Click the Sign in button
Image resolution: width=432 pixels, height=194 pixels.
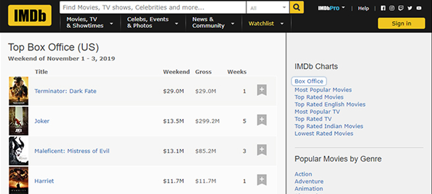[401, 23]
